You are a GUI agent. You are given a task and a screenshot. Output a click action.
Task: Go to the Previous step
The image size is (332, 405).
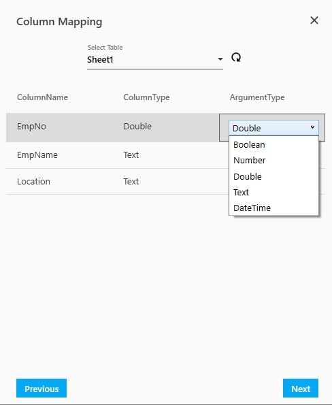[x=41, y=388]
